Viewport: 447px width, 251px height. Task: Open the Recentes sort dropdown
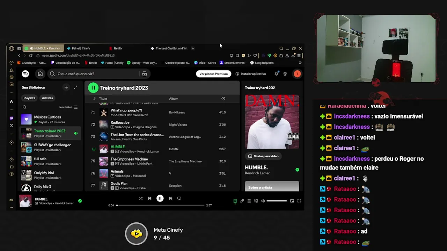[68, 107]
